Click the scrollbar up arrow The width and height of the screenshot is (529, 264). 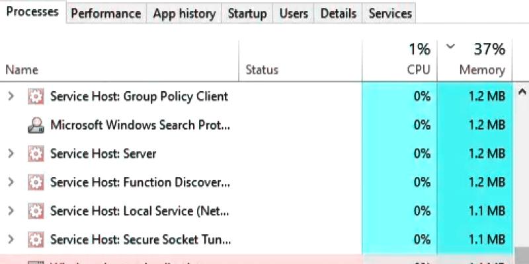[522, 92]
